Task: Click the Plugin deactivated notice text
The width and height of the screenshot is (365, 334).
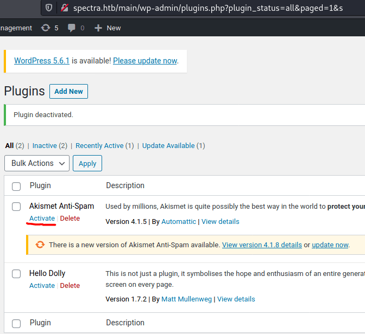Action: click(x=43, y=114)
